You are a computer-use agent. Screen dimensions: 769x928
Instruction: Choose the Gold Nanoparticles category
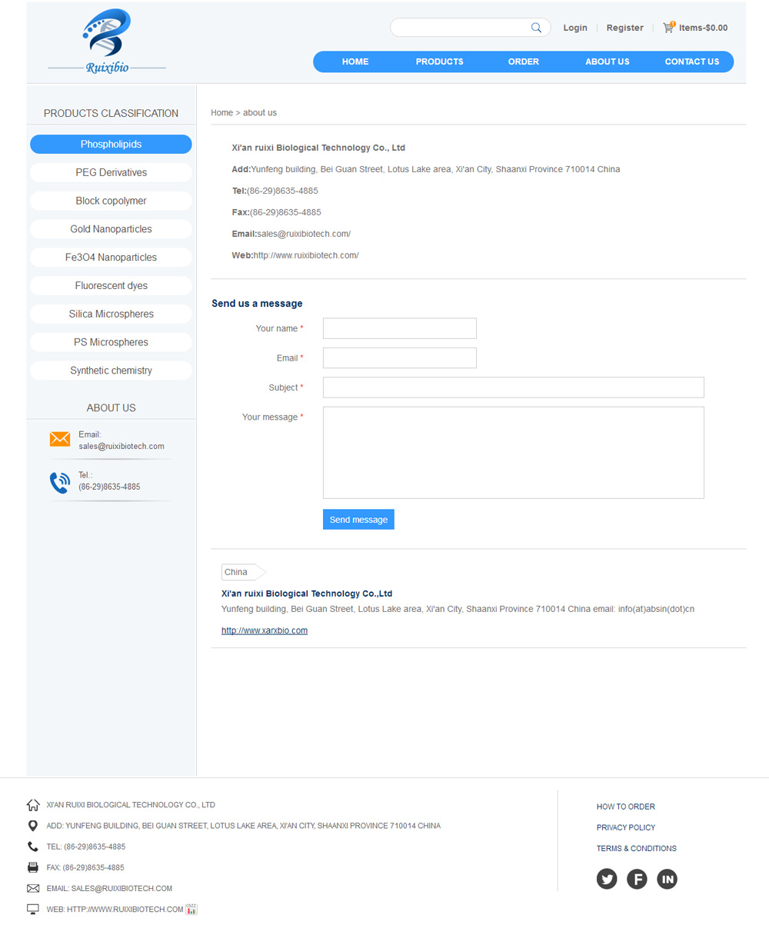(x=111, y=229)
